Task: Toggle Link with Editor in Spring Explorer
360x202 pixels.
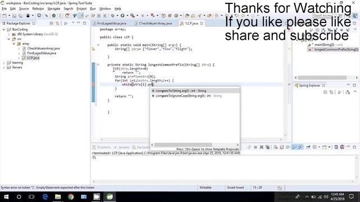Action: coord(331,92)
